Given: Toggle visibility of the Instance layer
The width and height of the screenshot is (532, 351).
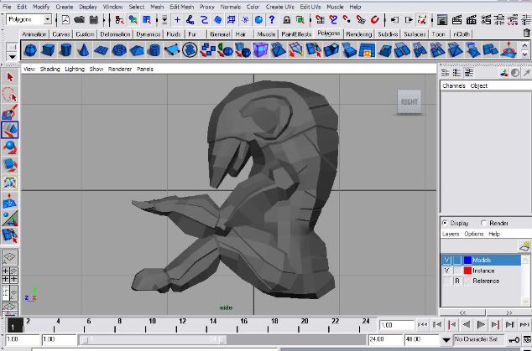Looking at the screenshot, I should click(446, 271).
